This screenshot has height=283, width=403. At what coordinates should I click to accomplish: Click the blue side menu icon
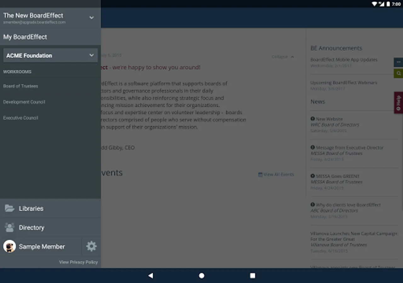point(398,62)
